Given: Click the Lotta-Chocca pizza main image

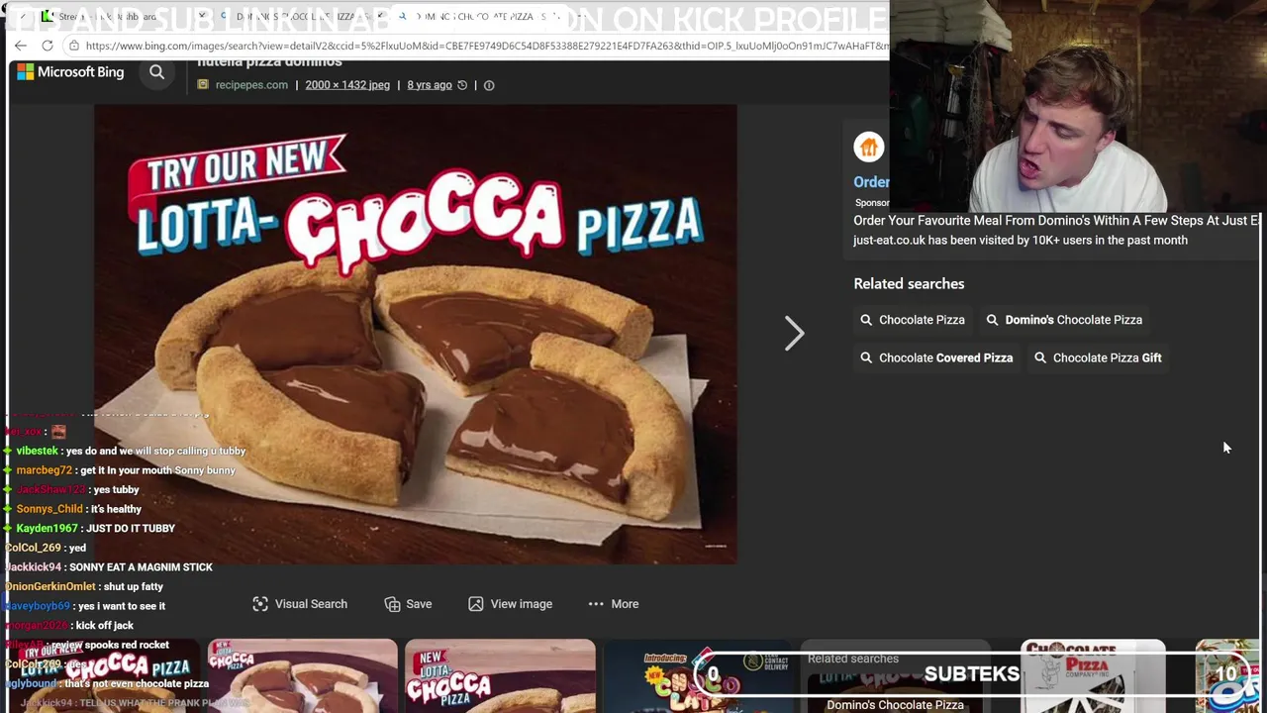Looking at the screenshot, I should tap(416, 334).
